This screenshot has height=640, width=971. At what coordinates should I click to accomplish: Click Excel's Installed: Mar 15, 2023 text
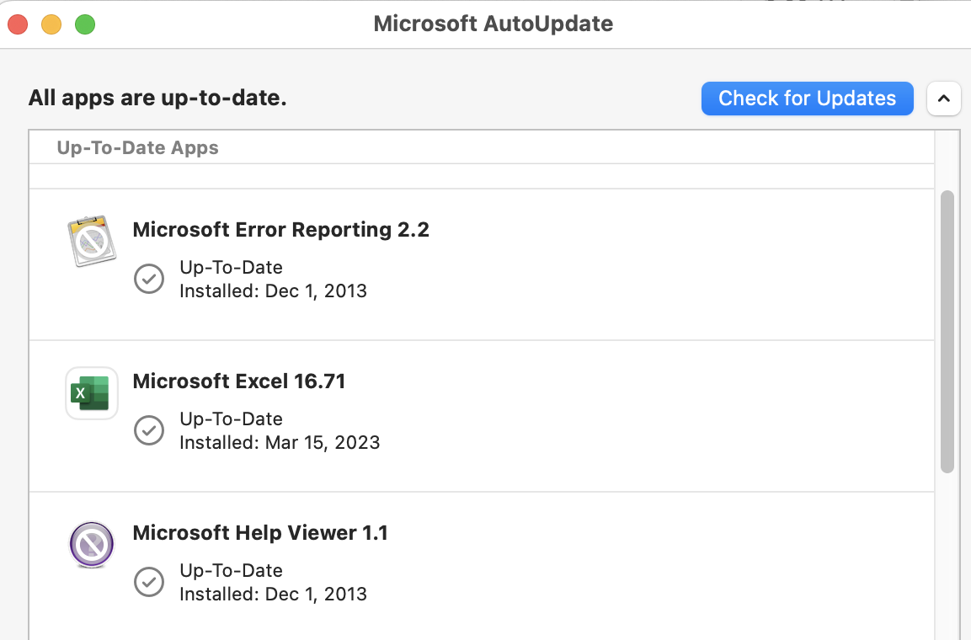pyautogui.click(x=280, y=443)
